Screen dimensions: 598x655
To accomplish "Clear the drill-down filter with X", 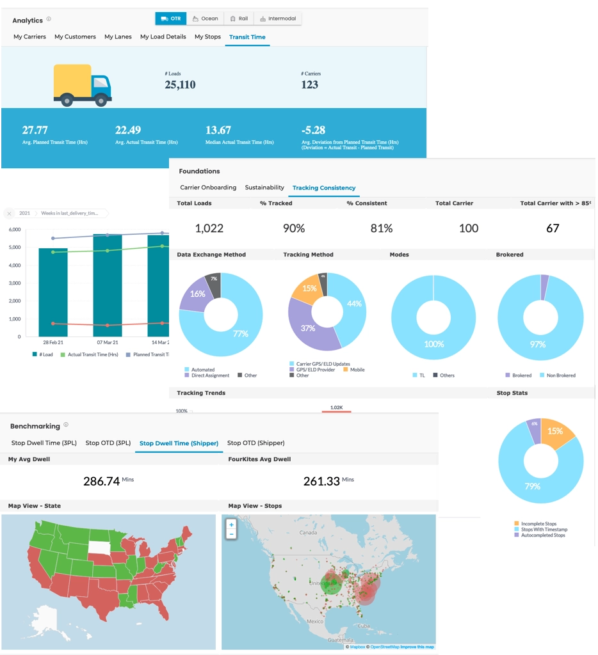I will (x=10, y=213).
